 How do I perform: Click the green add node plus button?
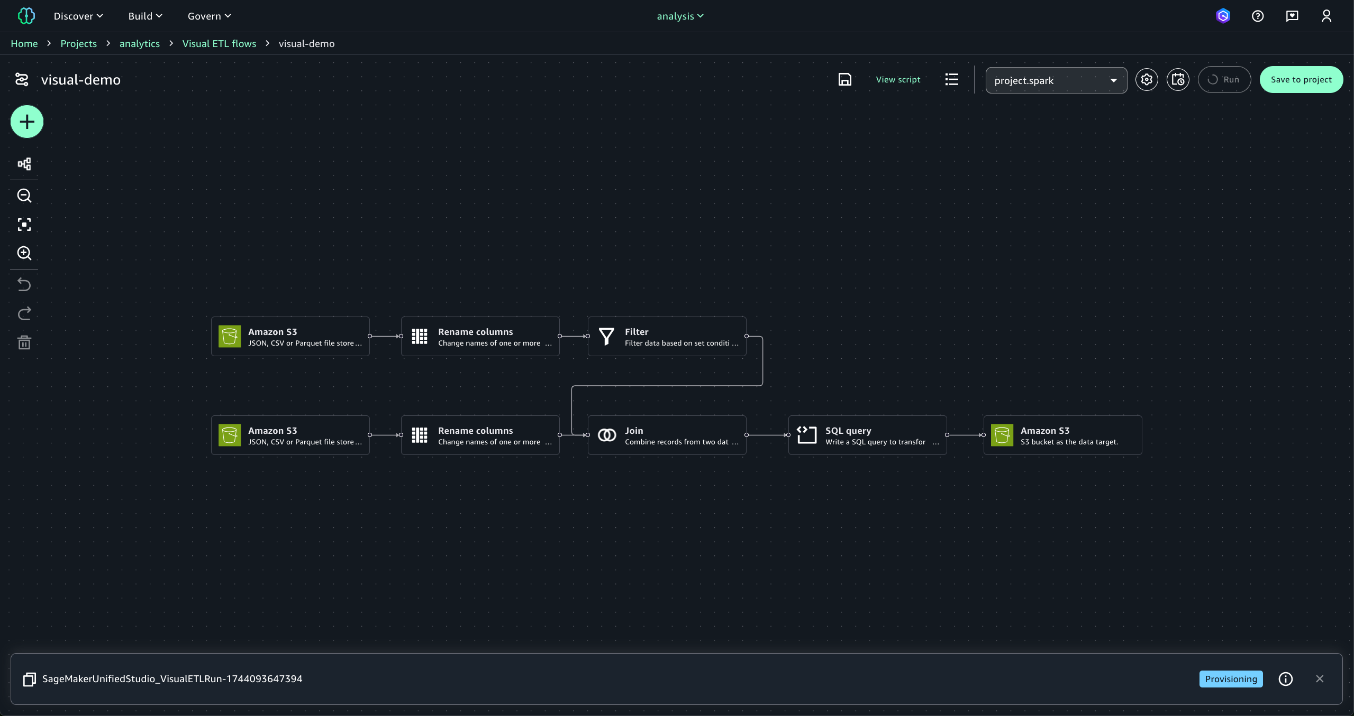coord(27,122)
